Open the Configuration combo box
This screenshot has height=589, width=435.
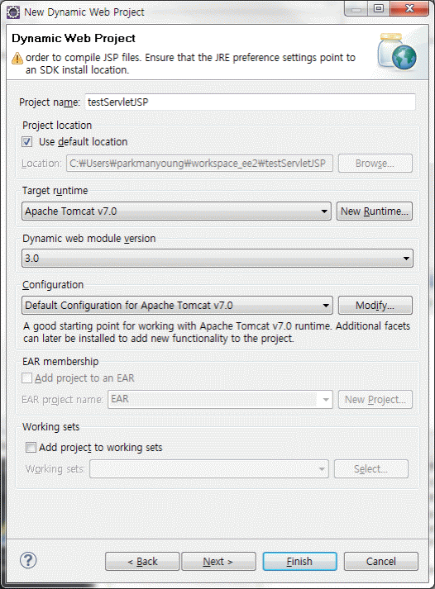pyautogui.click(x=177, y=306)
